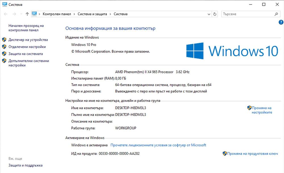Screen dimensions: 284x173
Task: Select computer name DESKTOP-H8DM3L3 next to Име на компютъра
Action: 130,108
